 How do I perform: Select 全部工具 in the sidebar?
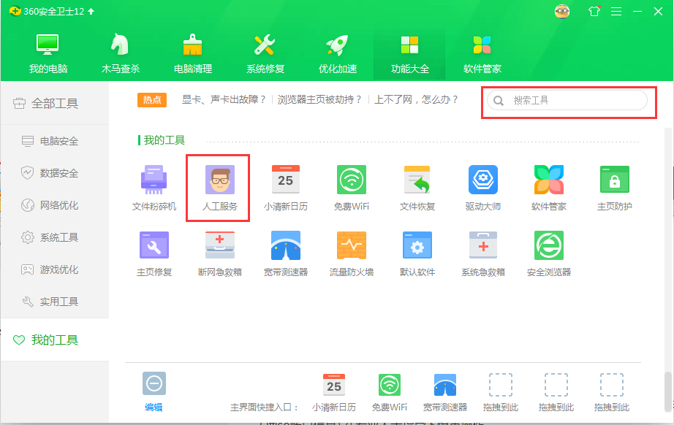(x=55, y=104)
